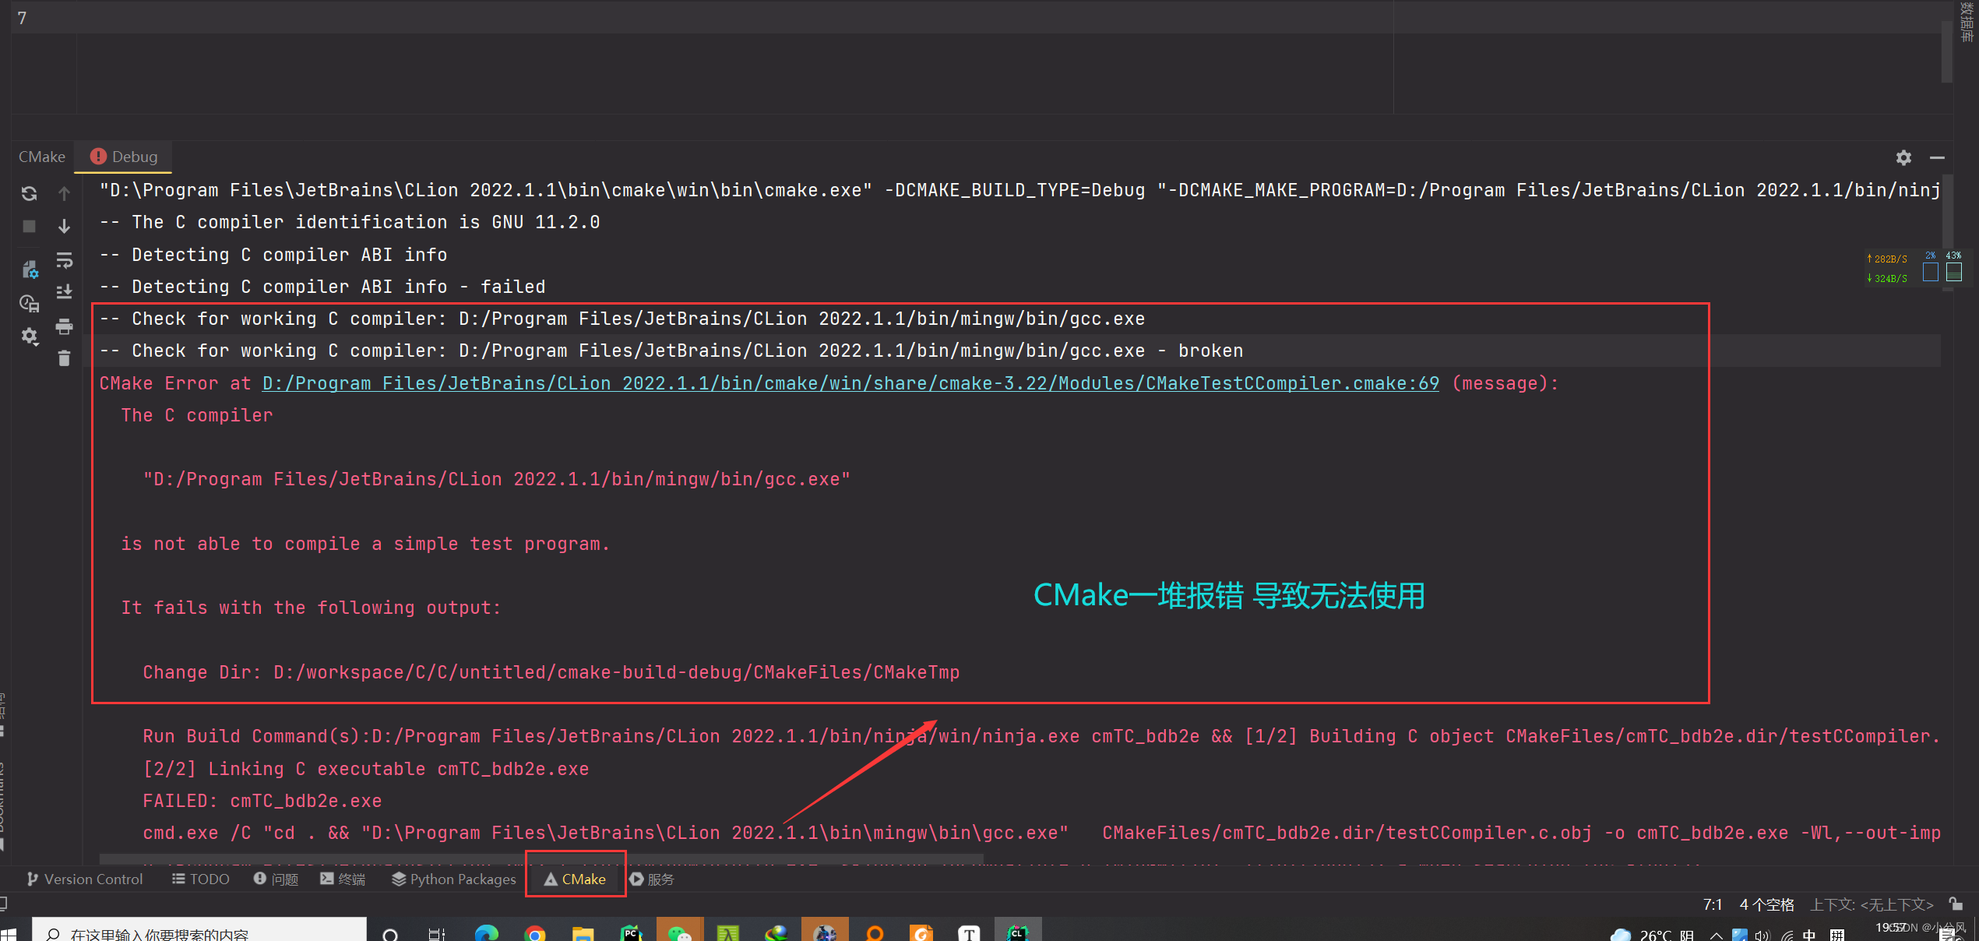Open the '4 个空格' indent settings
Screen dimensions: 1979x941
1767,904
